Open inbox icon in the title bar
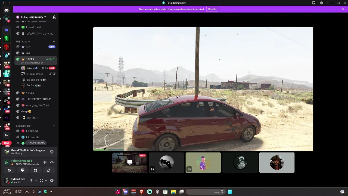The width and height of the screenshot is (348, 196). 313,3
